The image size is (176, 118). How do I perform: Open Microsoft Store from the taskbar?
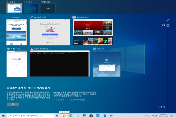pos(91,116)
